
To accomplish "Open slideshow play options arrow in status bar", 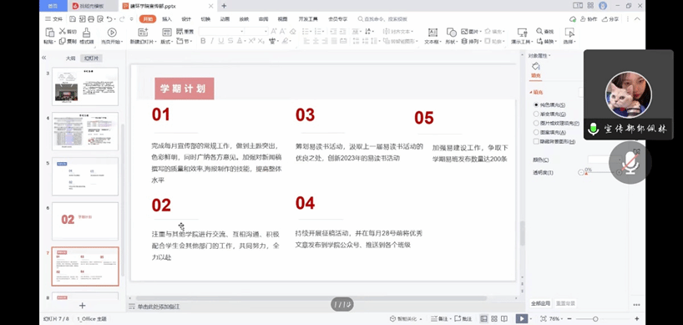I will (530, 319).
